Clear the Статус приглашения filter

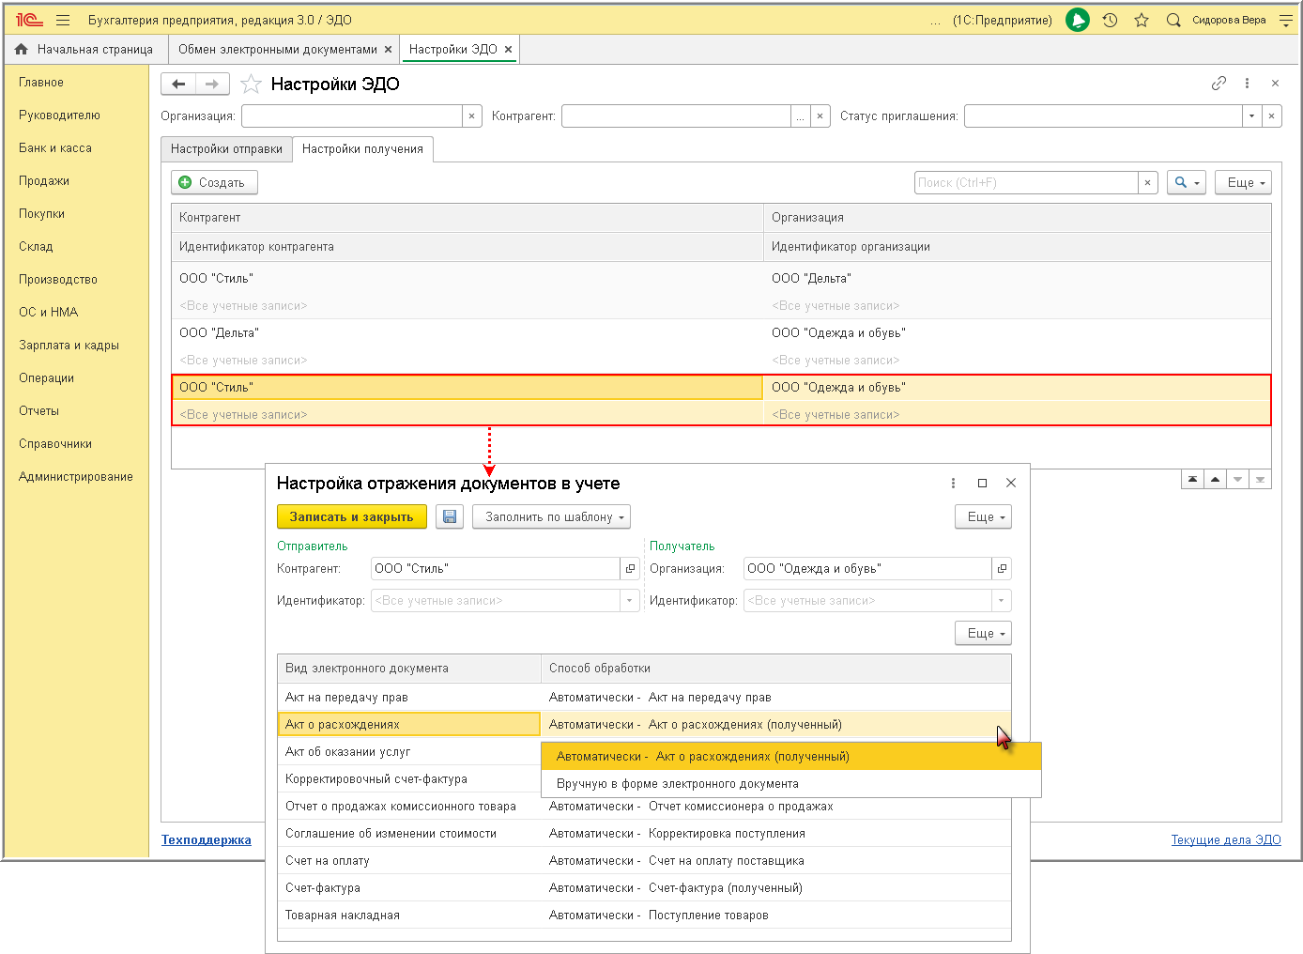point(1271,116)
